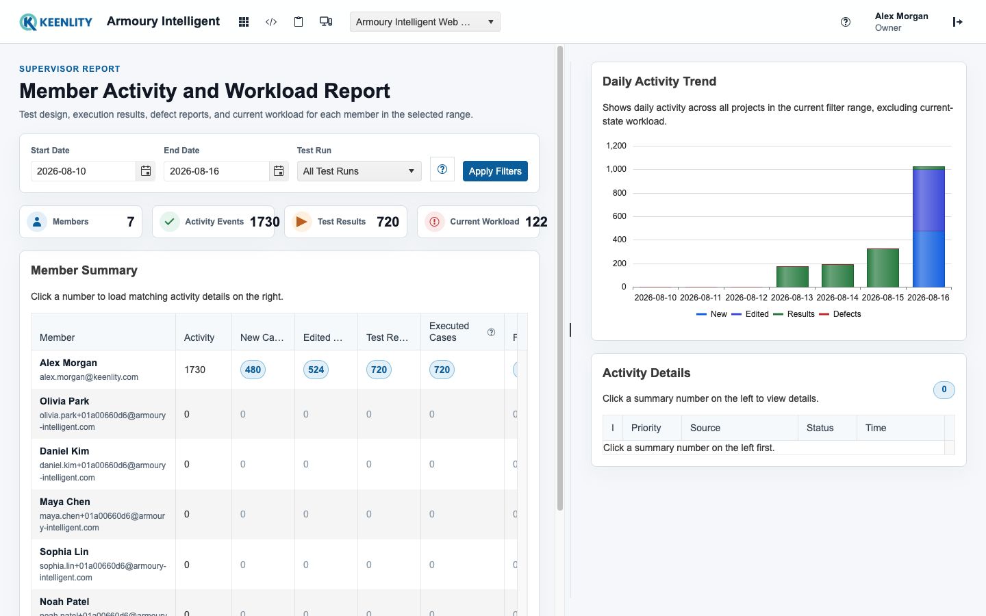
Task: Open the All Test Runs dropdown
Action: click(x=359, y=171)
